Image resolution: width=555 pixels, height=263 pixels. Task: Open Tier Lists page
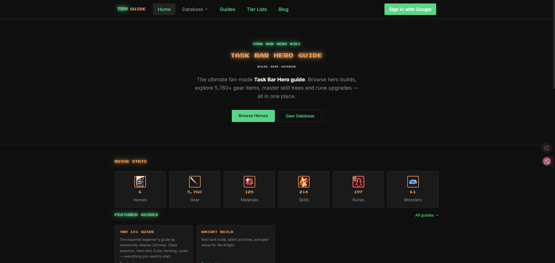(257, 9)
